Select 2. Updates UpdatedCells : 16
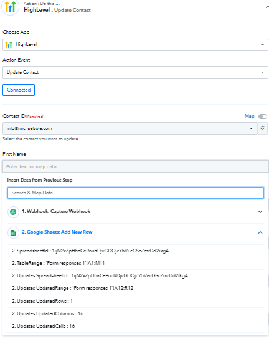 point(136,327)
